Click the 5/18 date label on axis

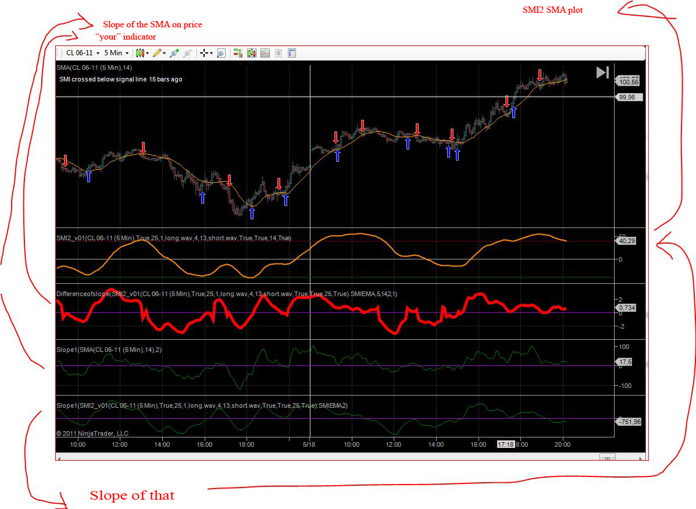point(309,444)
